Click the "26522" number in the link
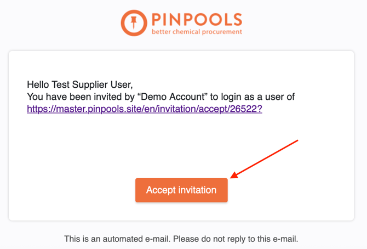 (244, 109)
